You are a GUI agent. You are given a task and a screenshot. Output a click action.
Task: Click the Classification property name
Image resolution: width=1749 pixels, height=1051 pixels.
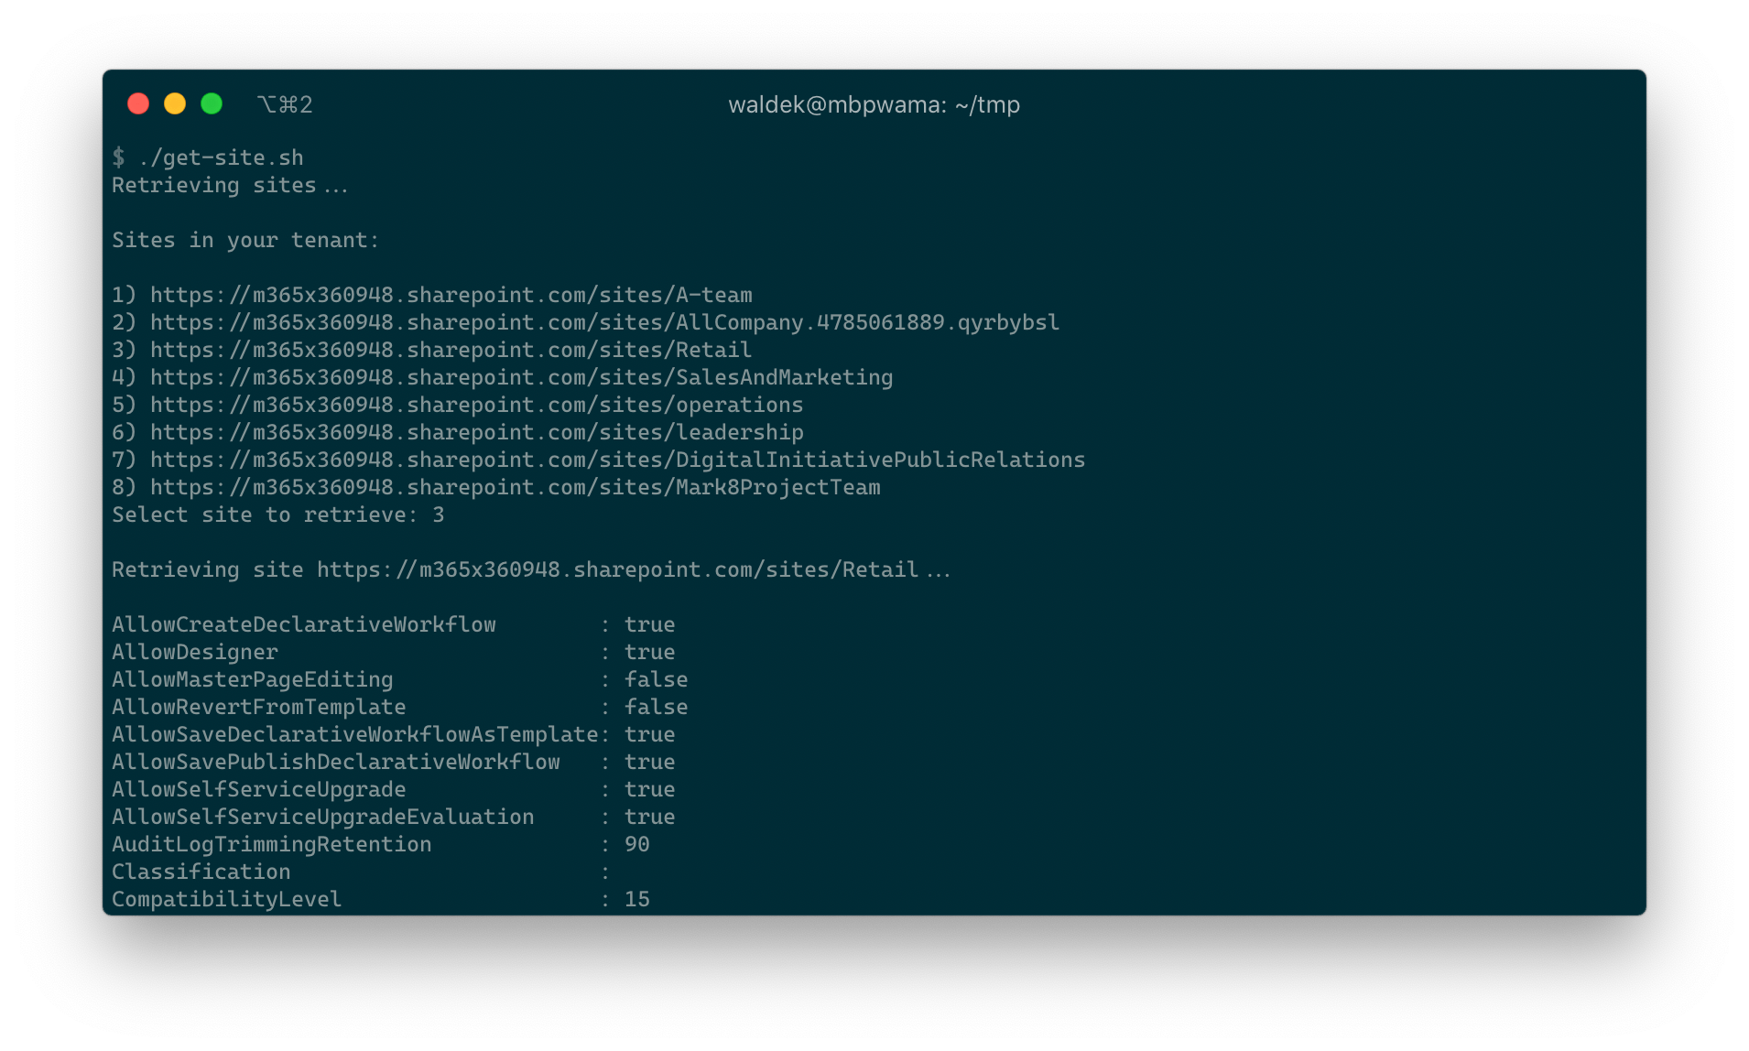point(201,872)
